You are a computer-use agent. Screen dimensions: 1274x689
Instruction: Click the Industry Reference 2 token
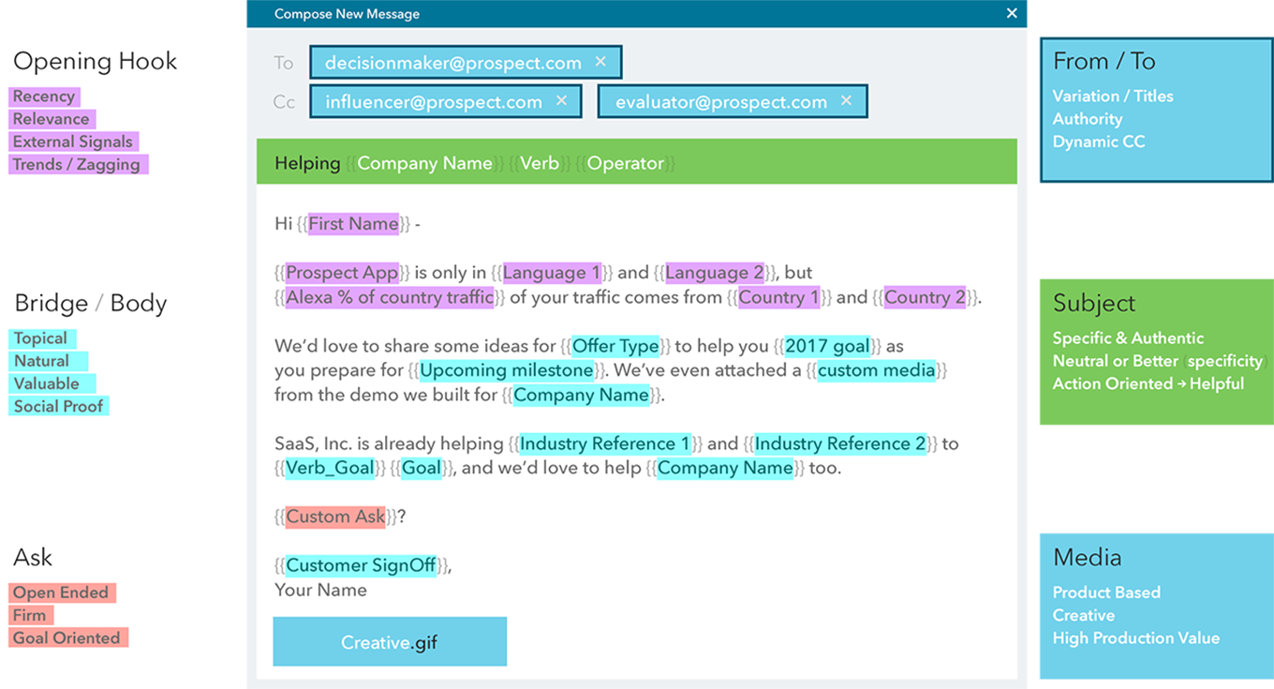[839, 443]
